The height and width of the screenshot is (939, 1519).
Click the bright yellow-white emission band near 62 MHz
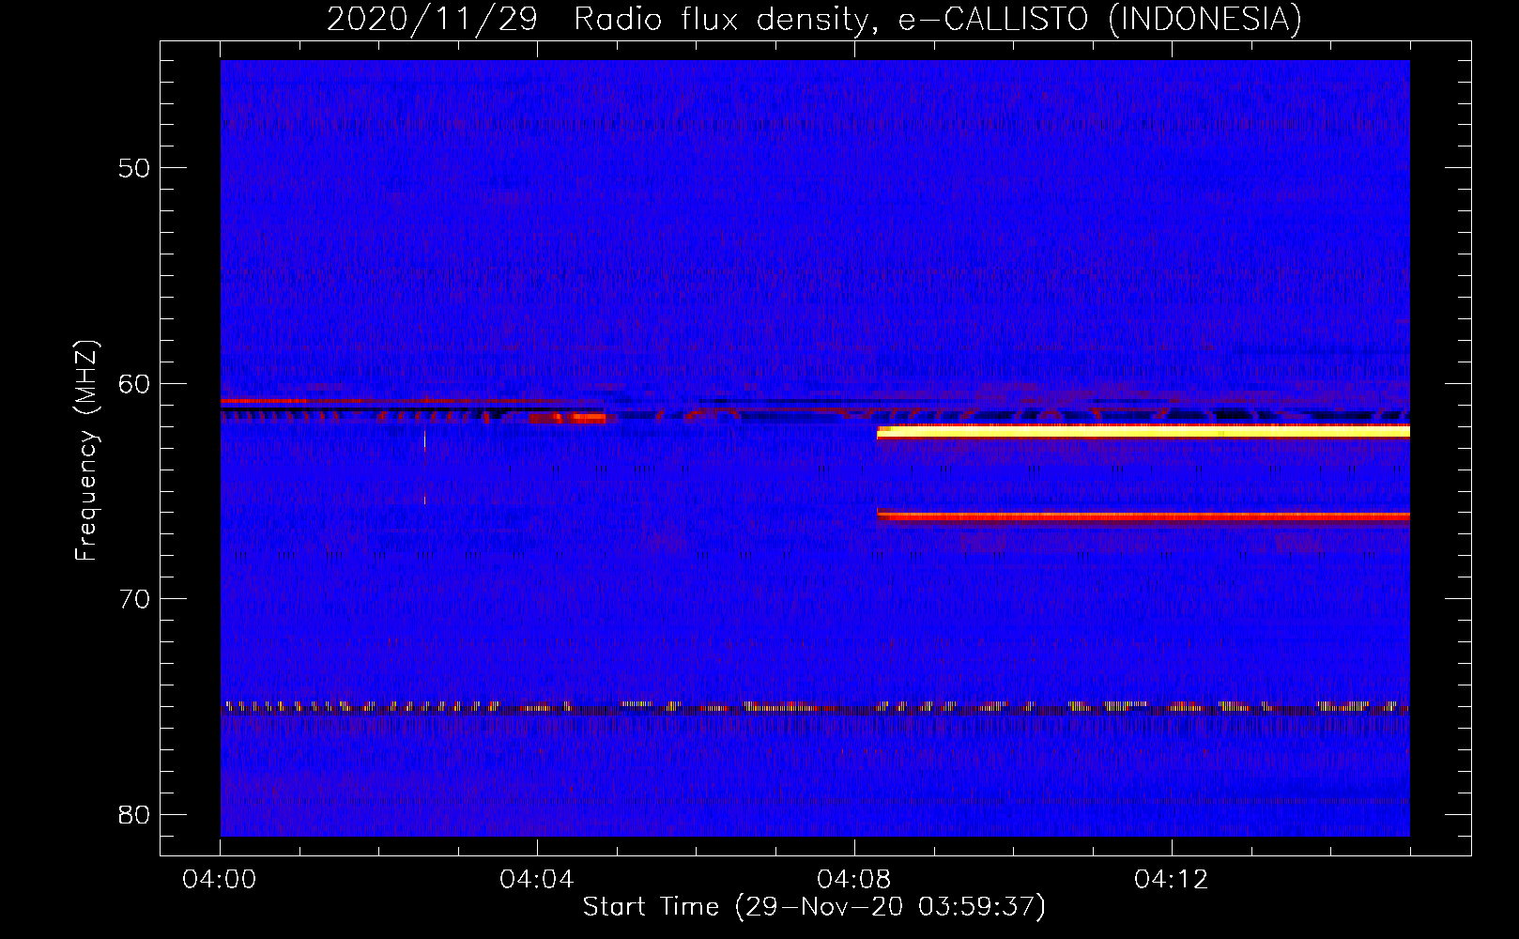pyautogui.click(x=1143, y=432)
